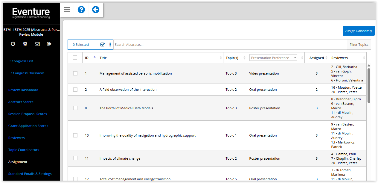This screenshot has width=378, height=183.
Task: Click the blue back arrow icon
Action: (95, 10)
